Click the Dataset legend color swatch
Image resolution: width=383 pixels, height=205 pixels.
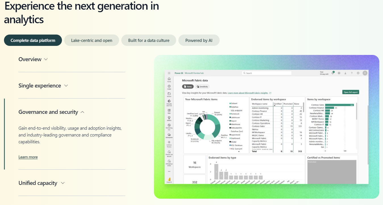(230, 104)
